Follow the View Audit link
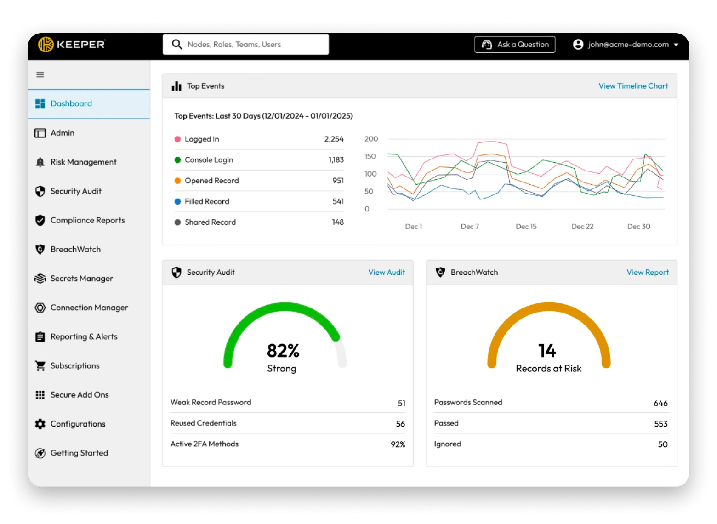Image resolution: width=717 pixels, height=524 pixels. (386, 273)
